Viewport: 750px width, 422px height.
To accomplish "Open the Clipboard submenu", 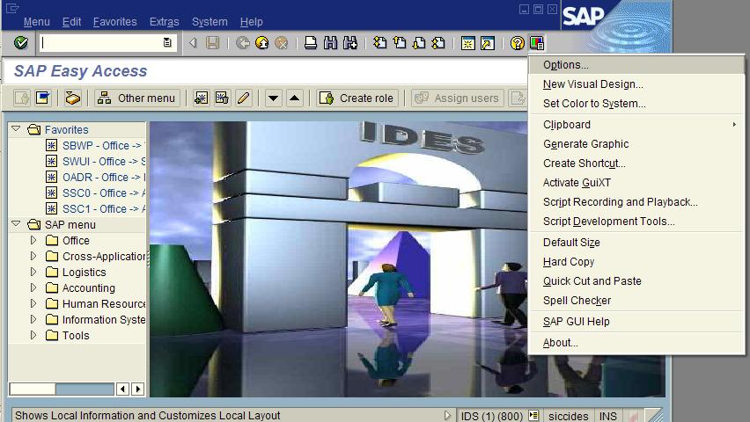I will pyautogui.click(x=636, y=125).
